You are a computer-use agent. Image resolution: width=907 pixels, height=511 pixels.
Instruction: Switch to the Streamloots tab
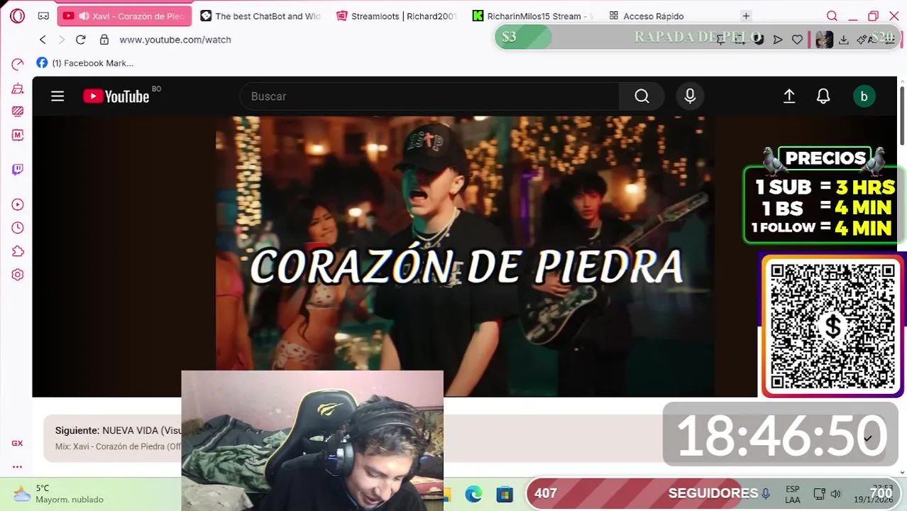(396, 16)
